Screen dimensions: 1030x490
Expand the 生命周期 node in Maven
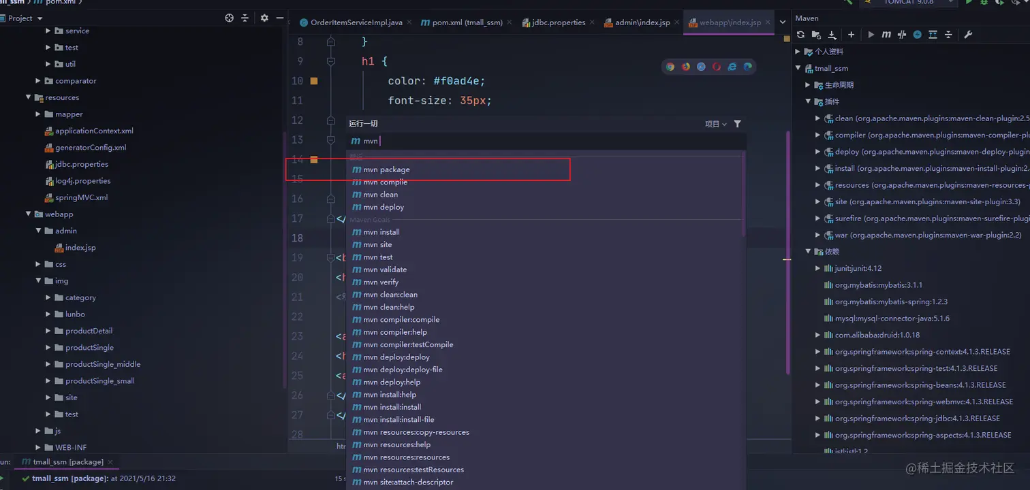(x=808, y=85)
